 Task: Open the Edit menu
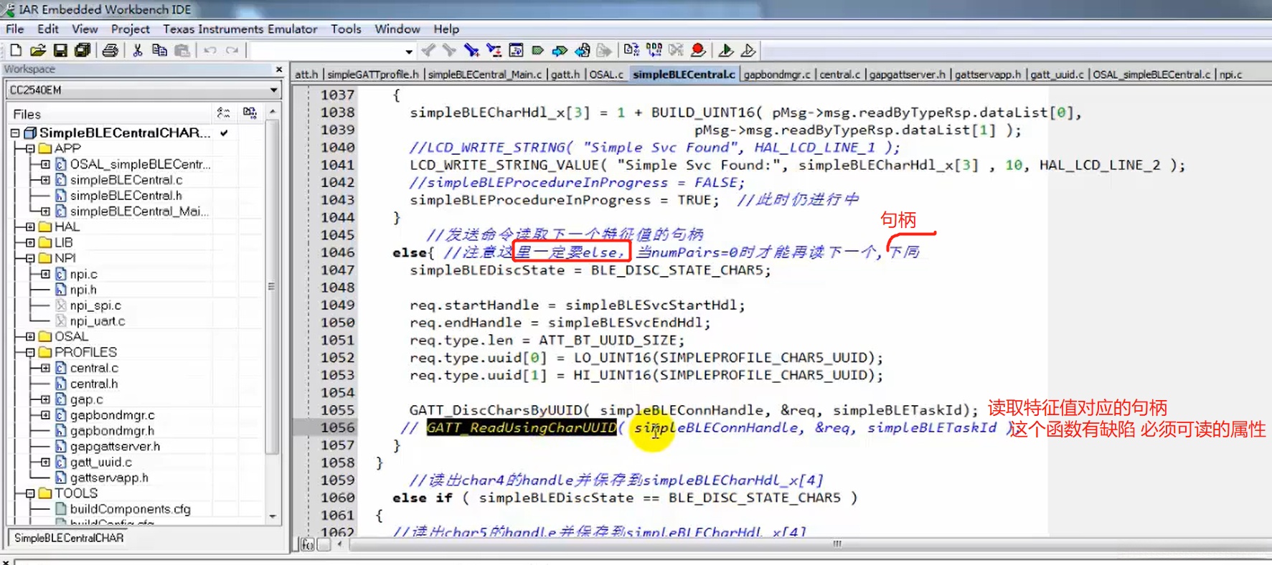(48, 29)
